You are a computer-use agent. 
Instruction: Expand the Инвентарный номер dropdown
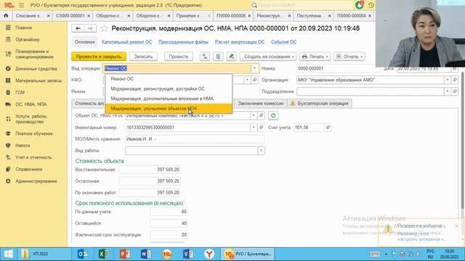pos(254,128)
